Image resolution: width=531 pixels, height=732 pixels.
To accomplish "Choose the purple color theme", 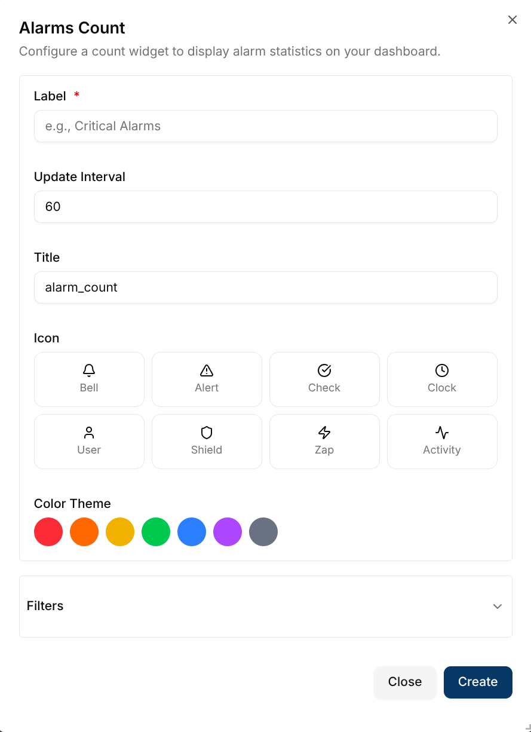I will point(227,531).
